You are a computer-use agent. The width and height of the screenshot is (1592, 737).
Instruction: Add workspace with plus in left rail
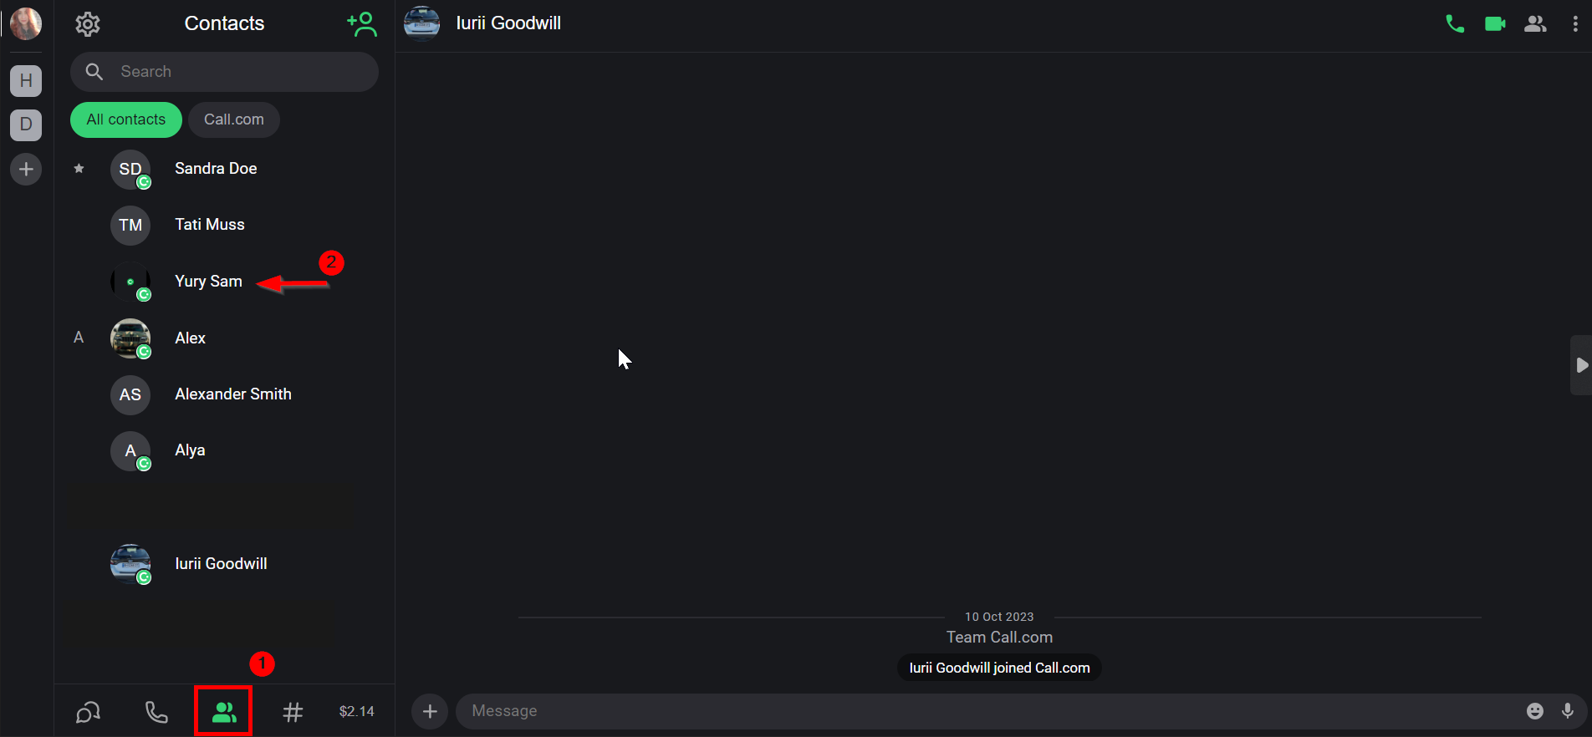pos(26,170)
